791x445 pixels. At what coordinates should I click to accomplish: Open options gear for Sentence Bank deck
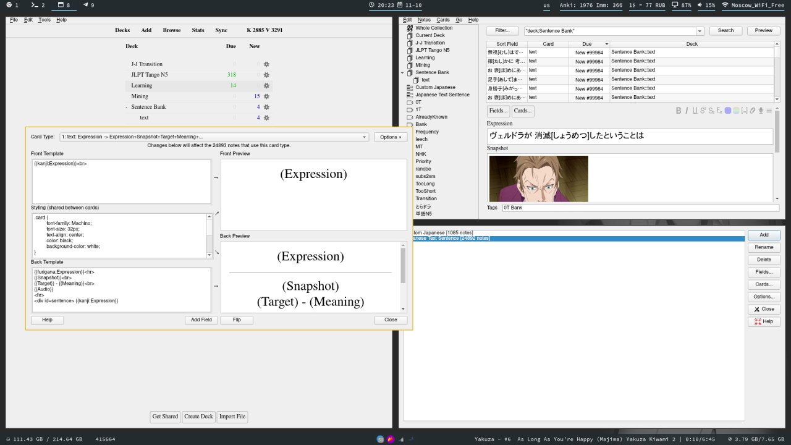pyautogui.click(x=266, y=107)
